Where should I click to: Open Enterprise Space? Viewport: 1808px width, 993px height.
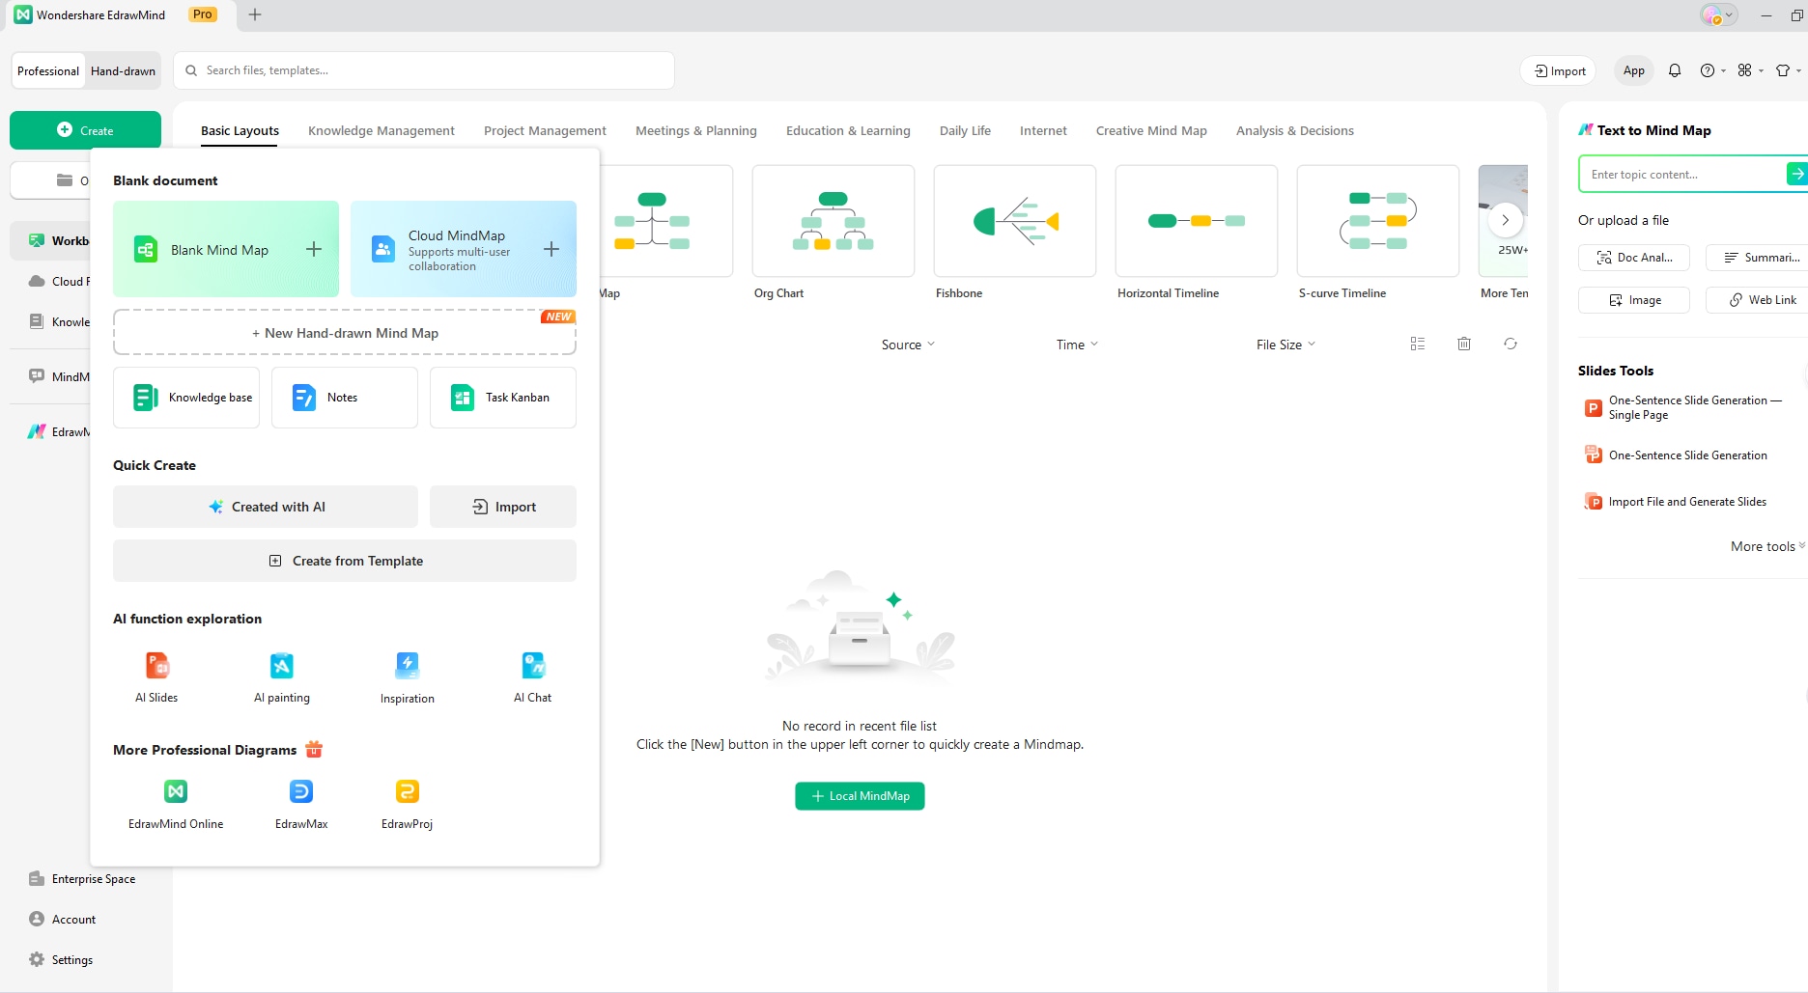coord(82,879)
